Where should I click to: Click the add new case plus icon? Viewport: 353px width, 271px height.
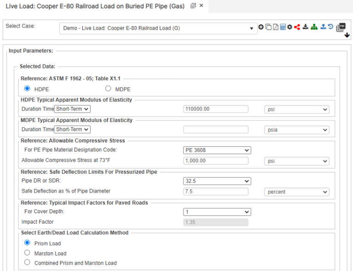pos(261,27)
